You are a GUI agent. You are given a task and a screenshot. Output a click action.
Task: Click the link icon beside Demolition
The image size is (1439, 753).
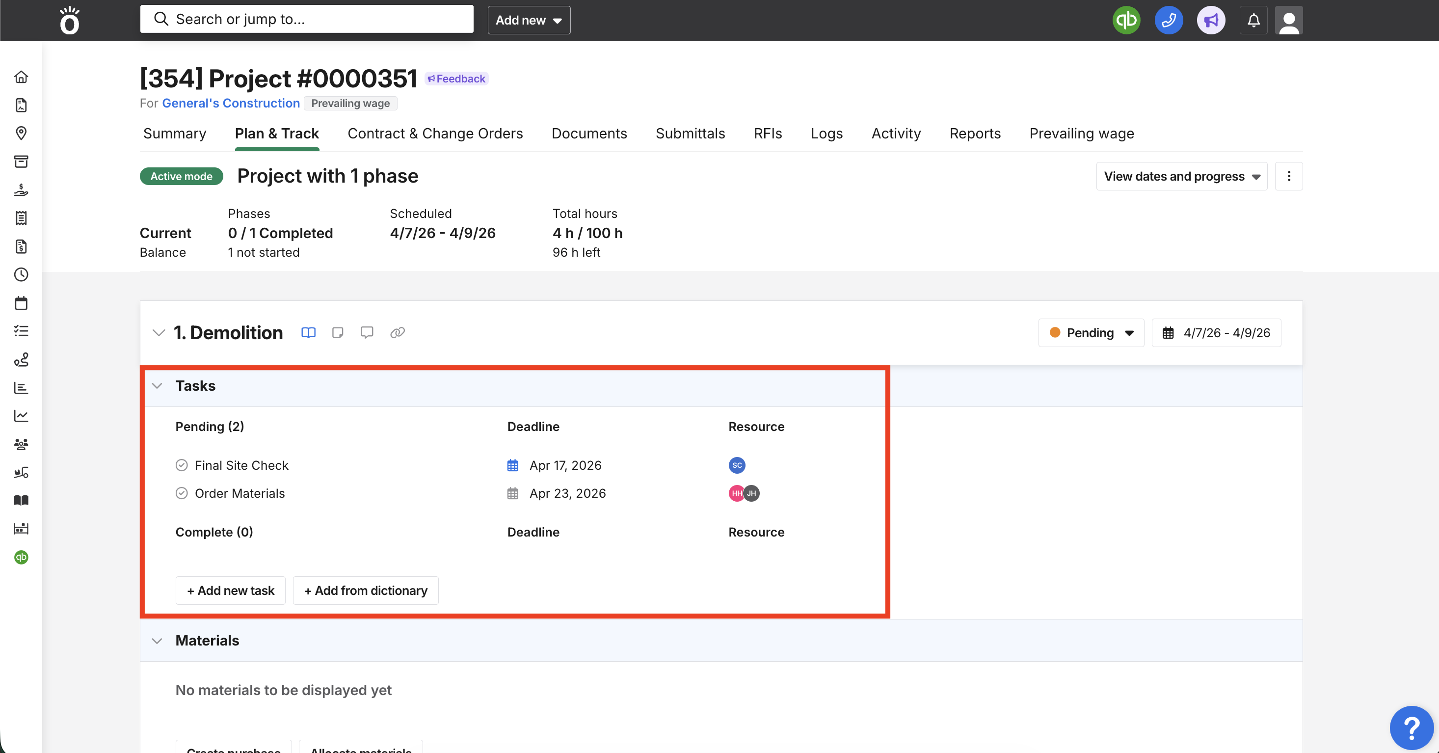(x=397, y=332)
